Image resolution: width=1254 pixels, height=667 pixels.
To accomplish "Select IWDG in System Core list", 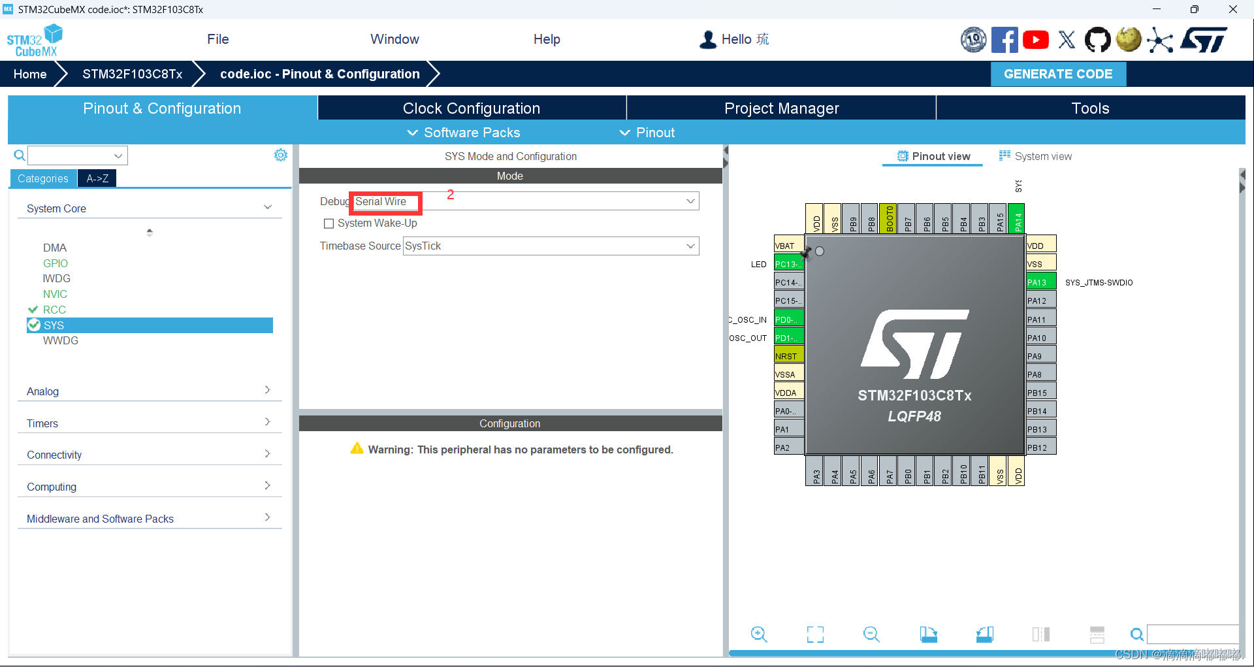I will pos(56,278).
